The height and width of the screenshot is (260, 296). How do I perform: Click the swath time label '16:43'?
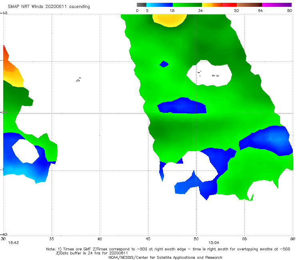click(13, 243)
